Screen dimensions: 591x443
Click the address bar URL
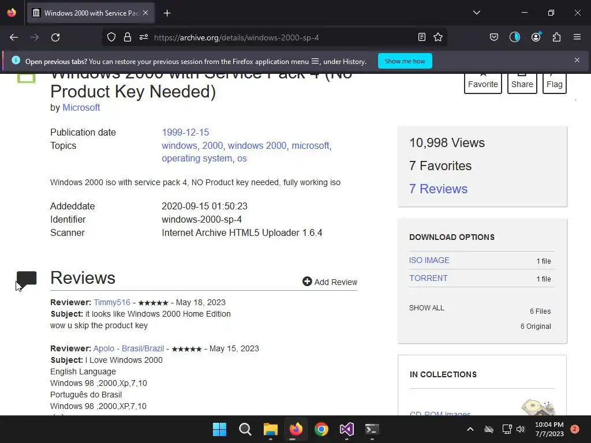pyautogui.click(x=236, y=37)
